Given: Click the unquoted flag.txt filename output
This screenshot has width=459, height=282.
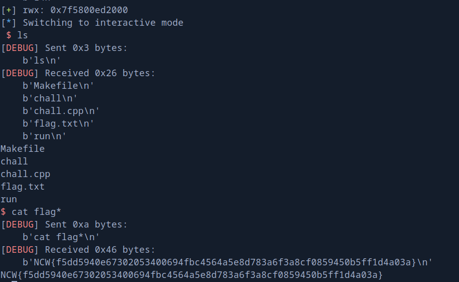Looking at the screenshot, I should click(x=23, y=187).
